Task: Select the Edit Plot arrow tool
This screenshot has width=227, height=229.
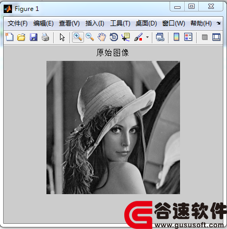Action: tap(62, 37)
